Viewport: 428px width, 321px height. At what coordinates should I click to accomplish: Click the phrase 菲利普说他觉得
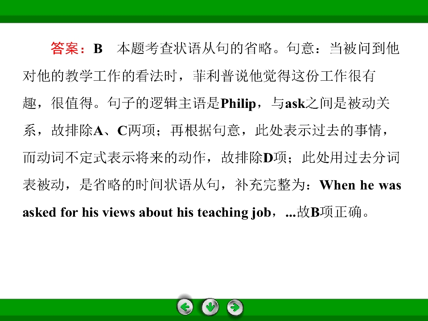(x=241, y=76)
